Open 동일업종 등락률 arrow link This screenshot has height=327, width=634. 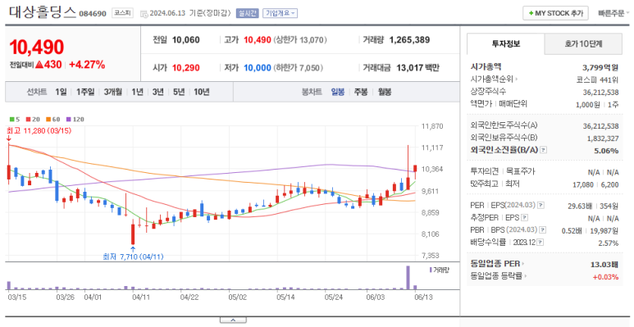pyautogui.click(x=525, y=276)
